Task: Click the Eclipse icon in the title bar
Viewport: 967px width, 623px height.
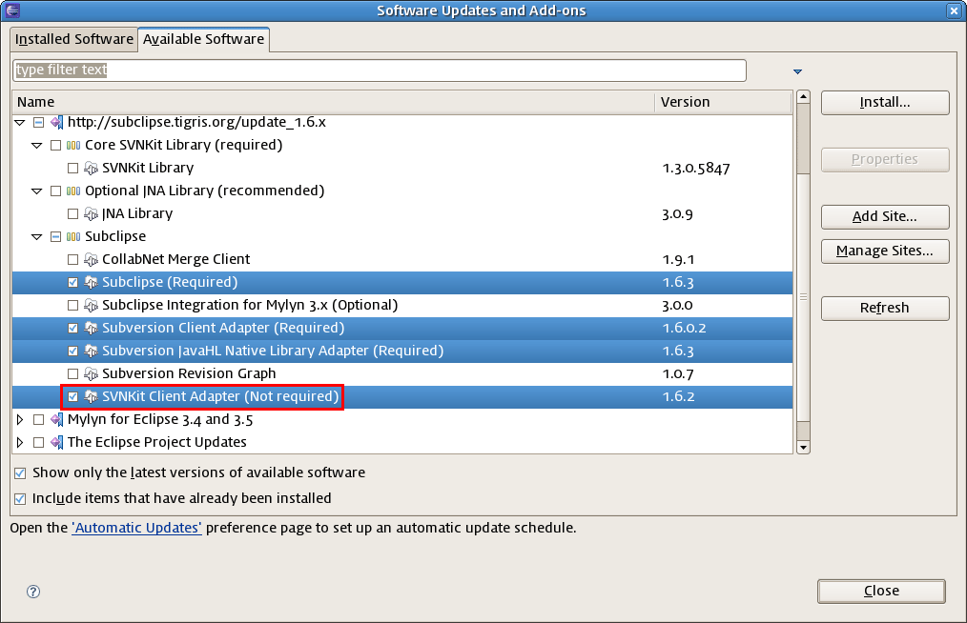Action: point(11,10)
